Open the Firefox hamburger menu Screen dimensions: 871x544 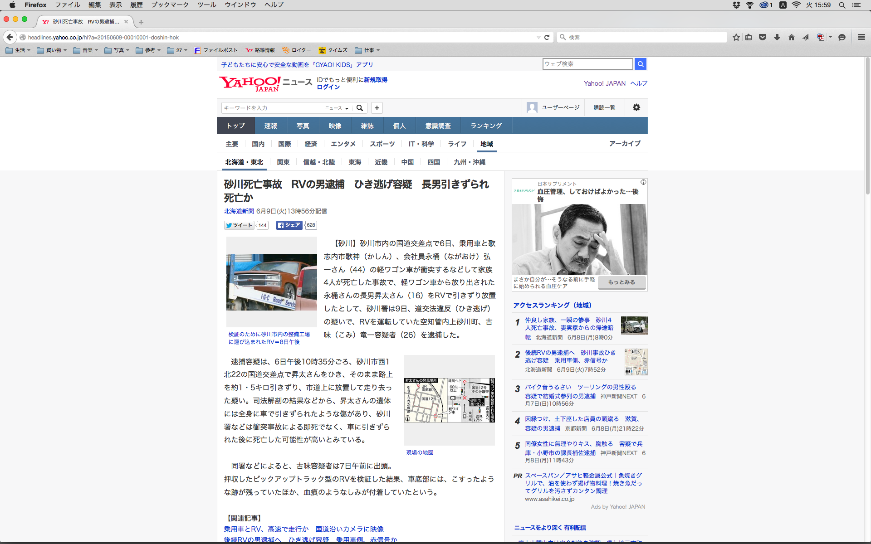click(x=861, y=37)
